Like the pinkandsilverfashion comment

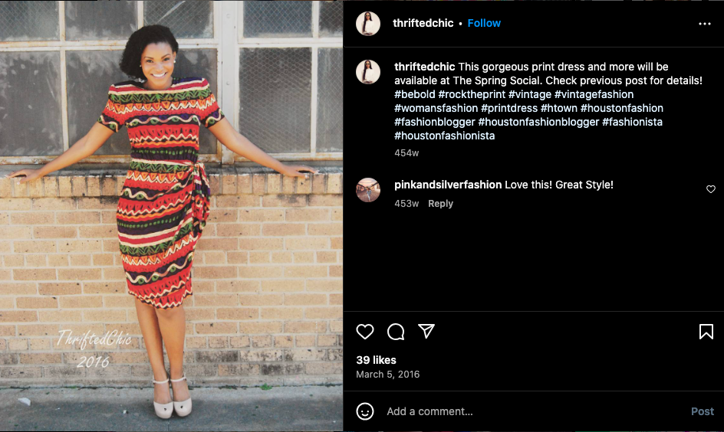click(710, 189)
